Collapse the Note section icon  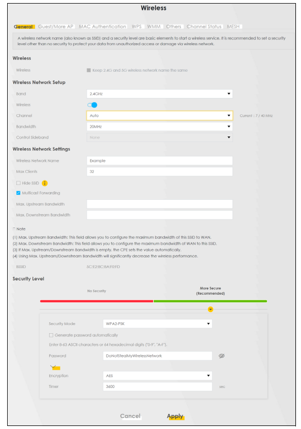(14, 229)
